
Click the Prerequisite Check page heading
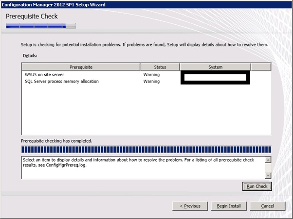coord(32,16)
